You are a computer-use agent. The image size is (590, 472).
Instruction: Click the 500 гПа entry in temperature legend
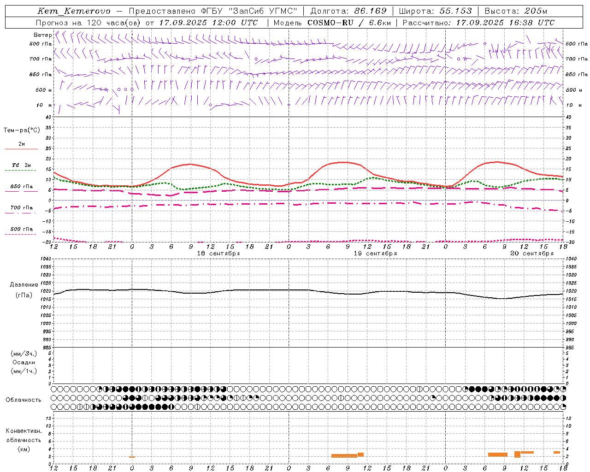point(22,229)
